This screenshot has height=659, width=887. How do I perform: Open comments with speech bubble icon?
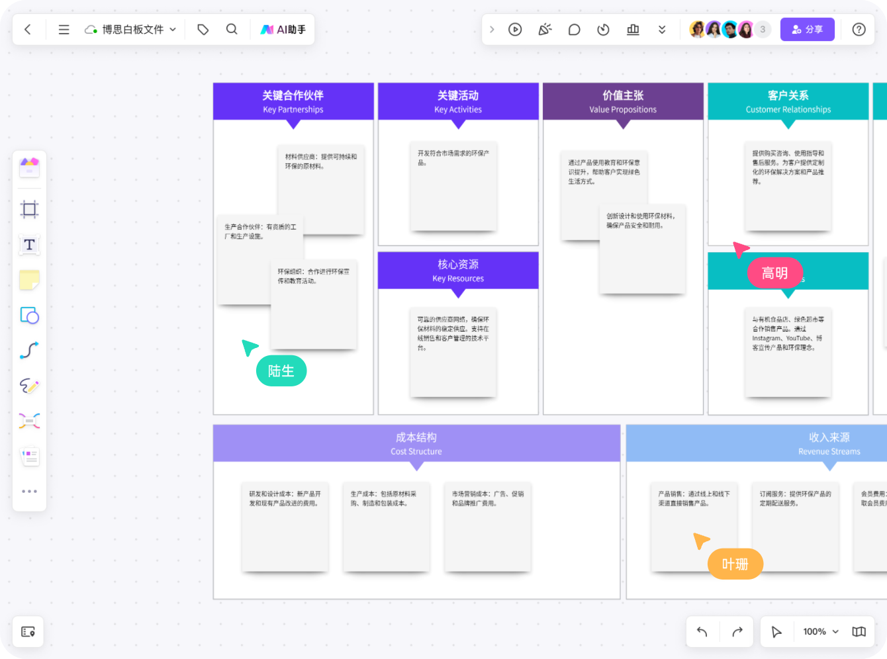coord(574,29)
